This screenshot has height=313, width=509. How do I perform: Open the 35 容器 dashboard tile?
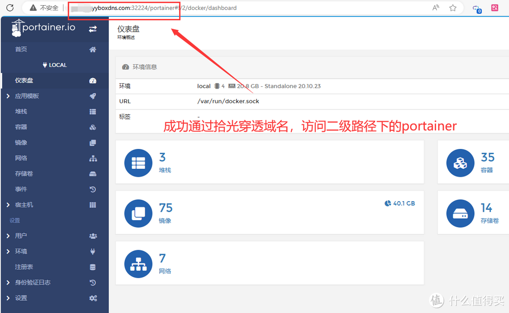pos(473,162)
